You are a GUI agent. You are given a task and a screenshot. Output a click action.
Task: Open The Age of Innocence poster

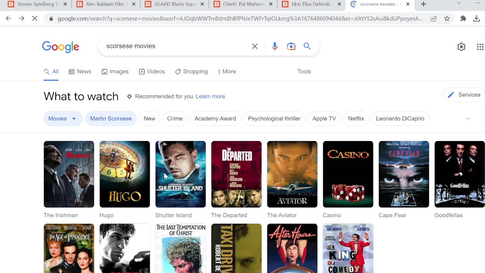point(69,248)
